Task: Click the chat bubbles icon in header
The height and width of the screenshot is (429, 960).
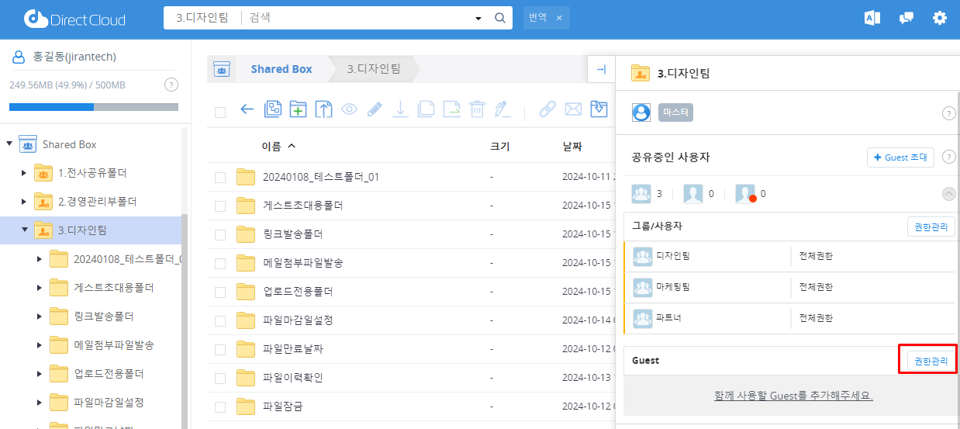Action: pyautogui.click(x=906, y=18)
